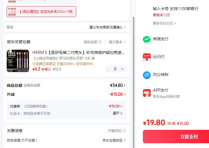Viewport: 209px width, 148px height.
Task: Open 留言 message to merchant row
Action: (66, 27)
